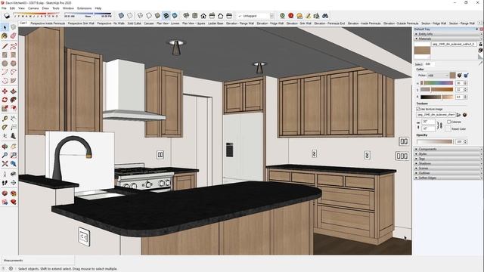Click the Opacity slider bar
This screenshot has width=484, height=272.
[x=435, y=141]
